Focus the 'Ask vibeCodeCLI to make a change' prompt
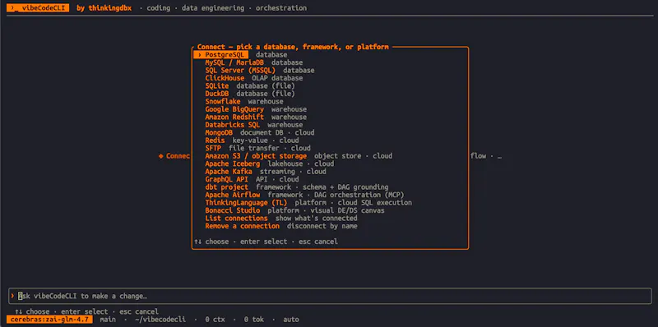The height and width of the screenshot is (327, 658). (330, 296)
